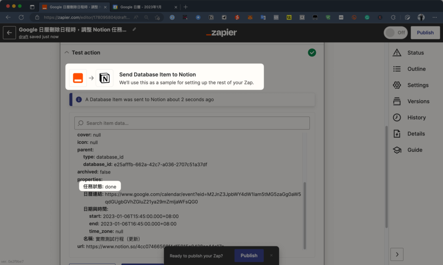
Task: Click the browser reload button
Action: (21, 17)
